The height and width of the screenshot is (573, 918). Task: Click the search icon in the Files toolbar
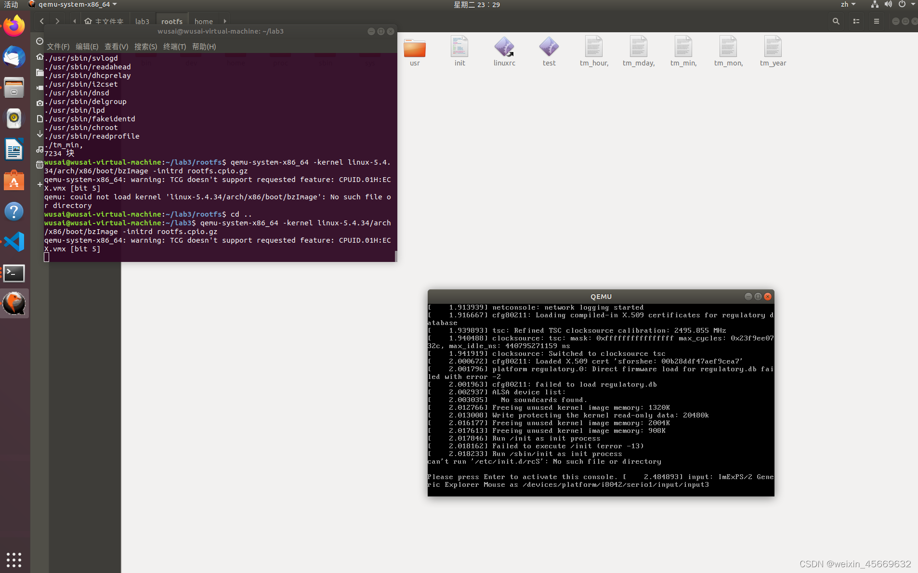836,21
